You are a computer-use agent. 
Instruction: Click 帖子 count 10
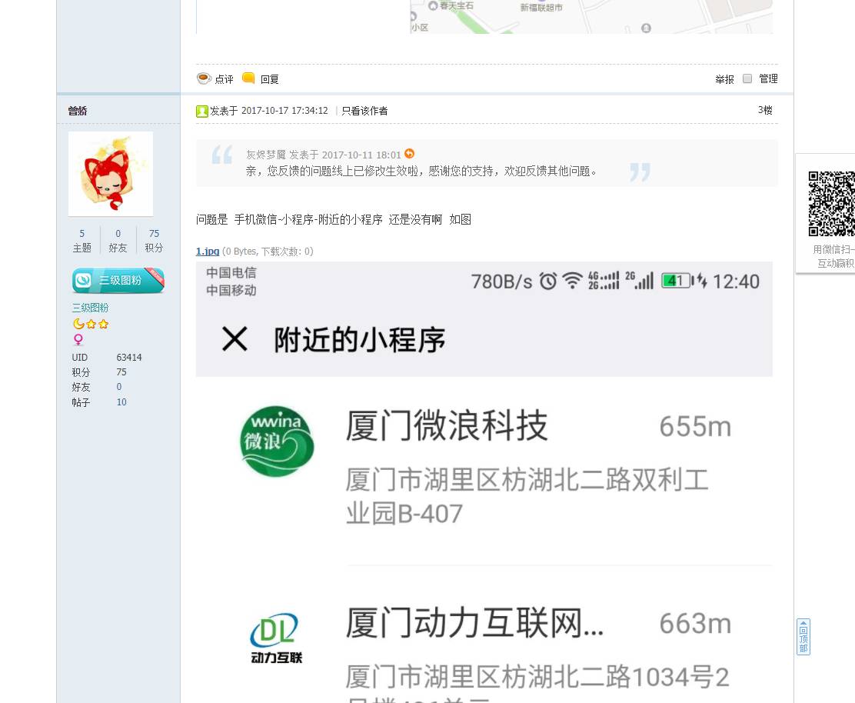[121, 402]
